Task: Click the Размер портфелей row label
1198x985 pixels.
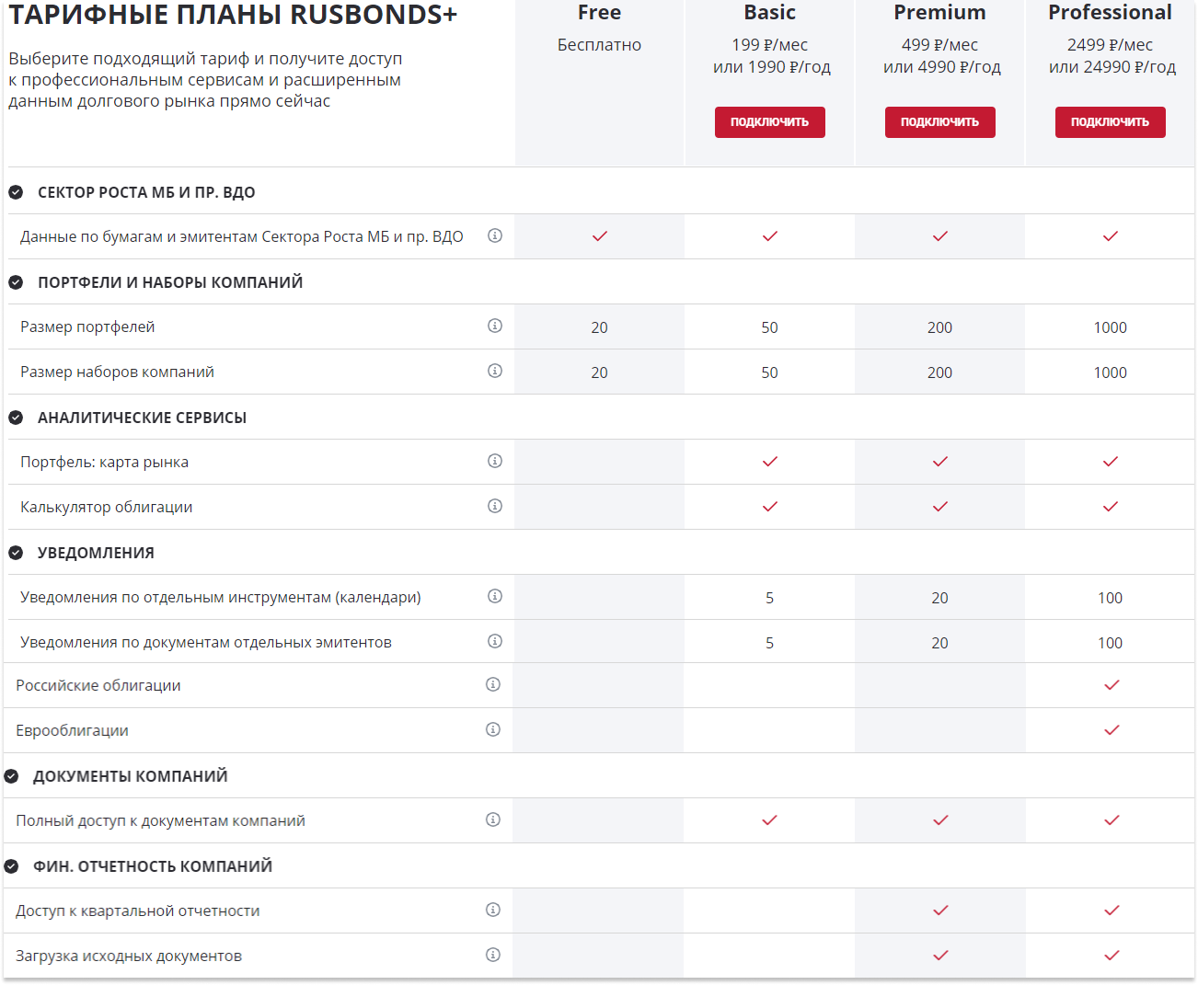Action: (x=87, y=327)
